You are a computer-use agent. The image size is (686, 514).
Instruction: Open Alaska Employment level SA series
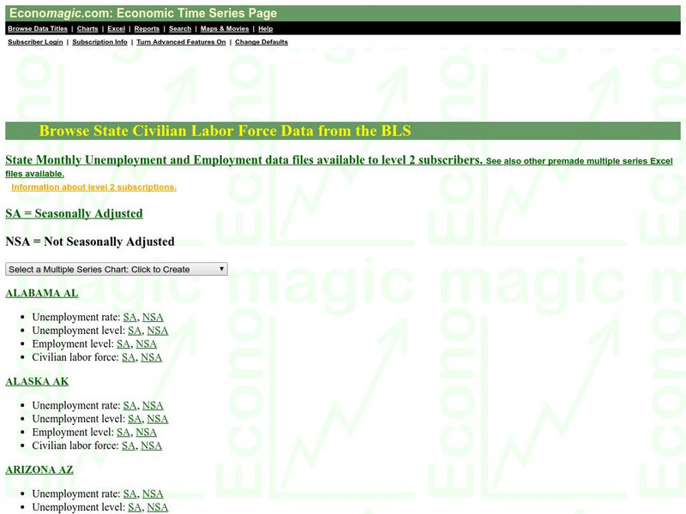(x=123, y=433)
